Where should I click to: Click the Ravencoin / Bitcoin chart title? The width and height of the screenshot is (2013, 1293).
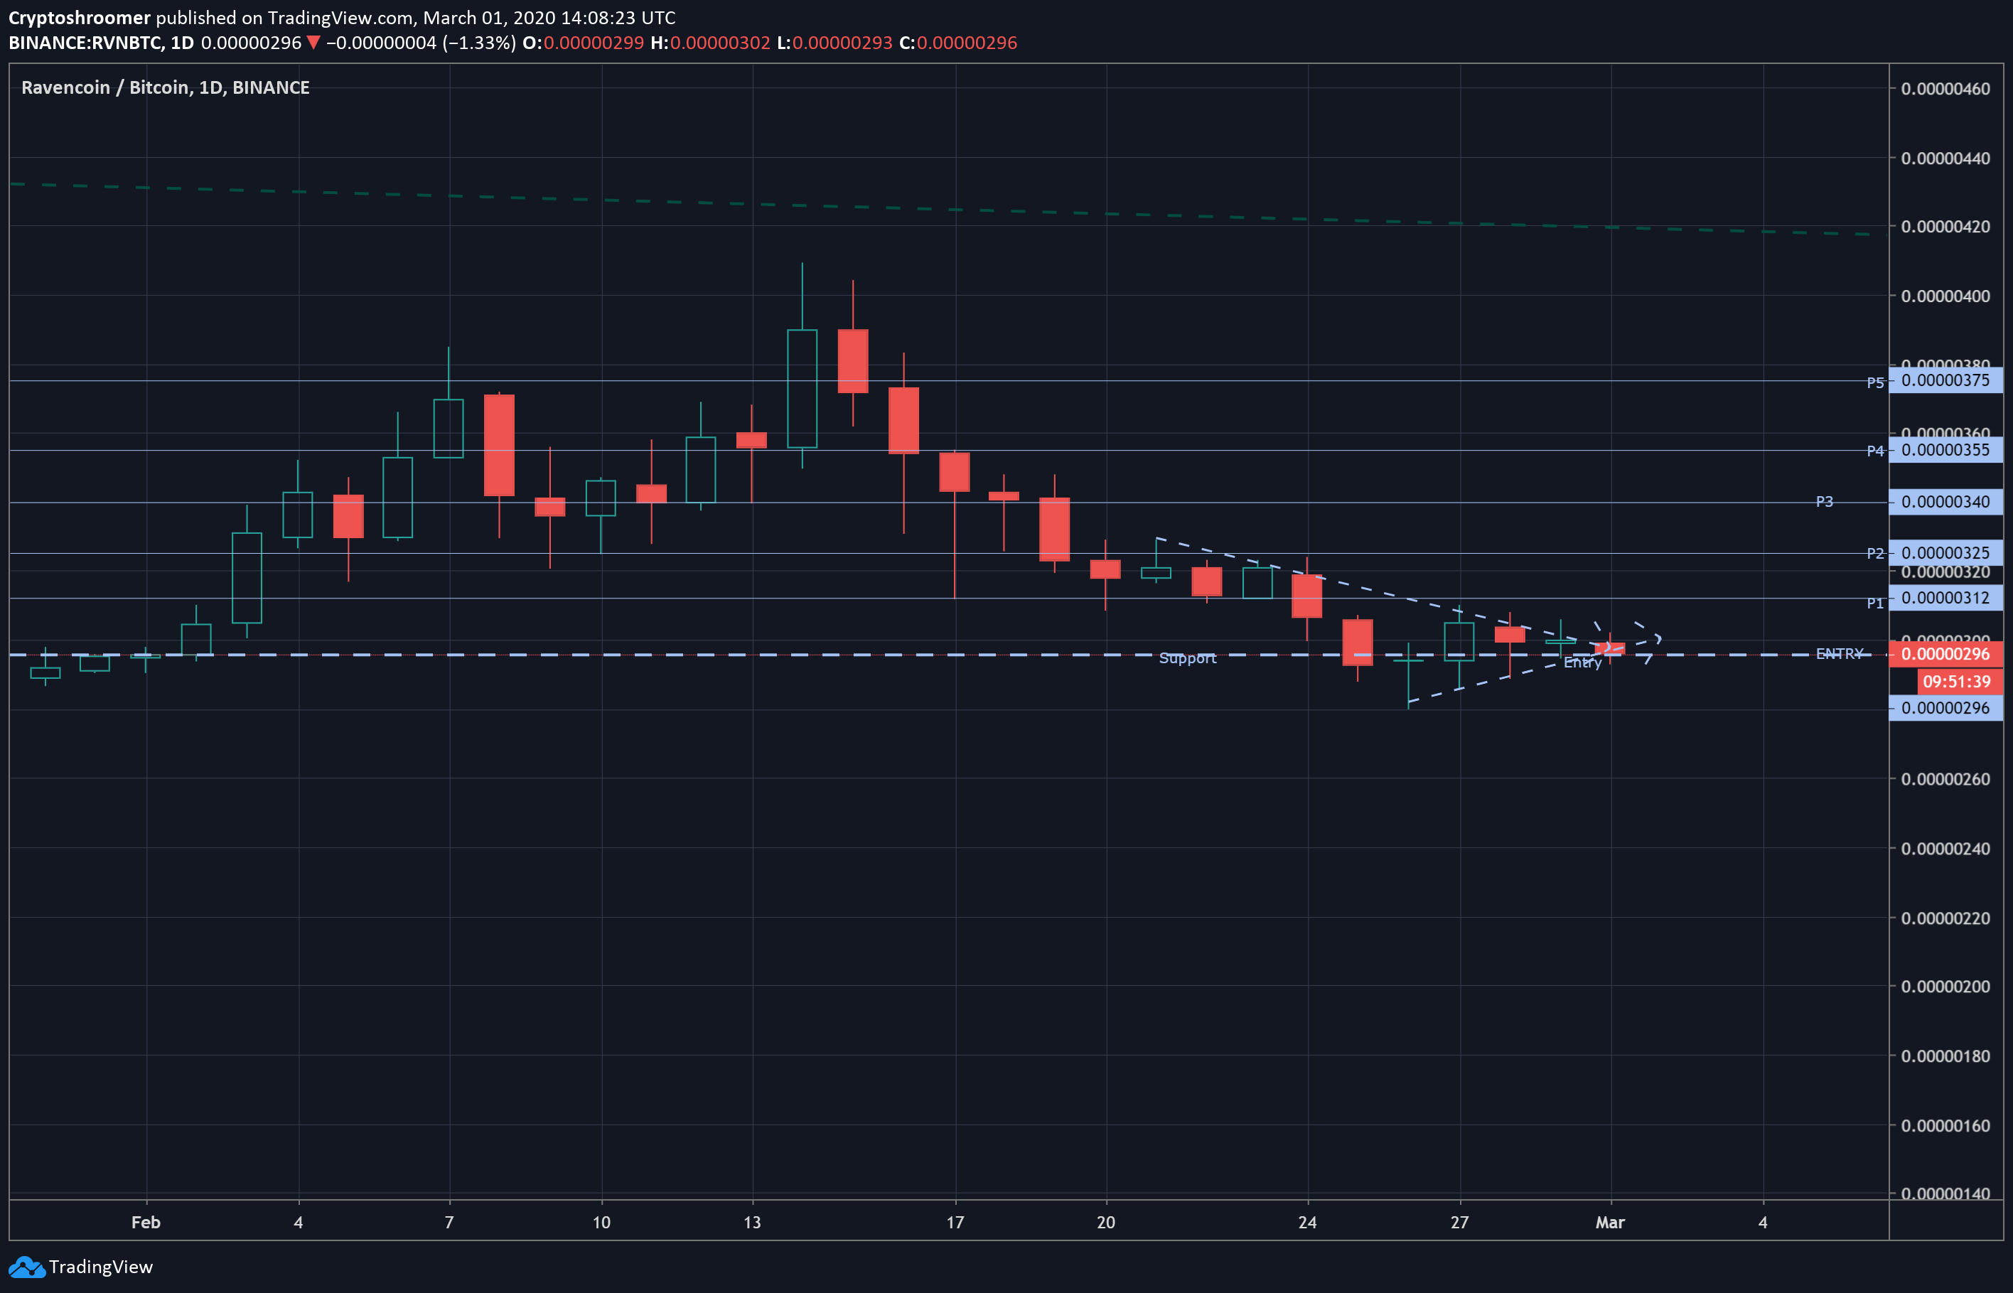coord(166,87)
